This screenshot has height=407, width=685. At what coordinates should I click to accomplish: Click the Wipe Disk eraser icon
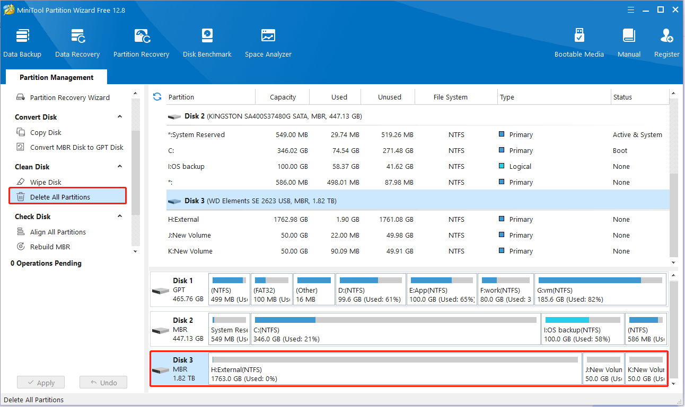point(21,182)
